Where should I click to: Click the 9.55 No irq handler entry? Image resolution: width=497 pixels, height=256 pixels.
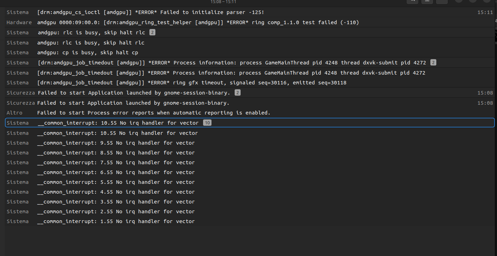tap(116, 143)
